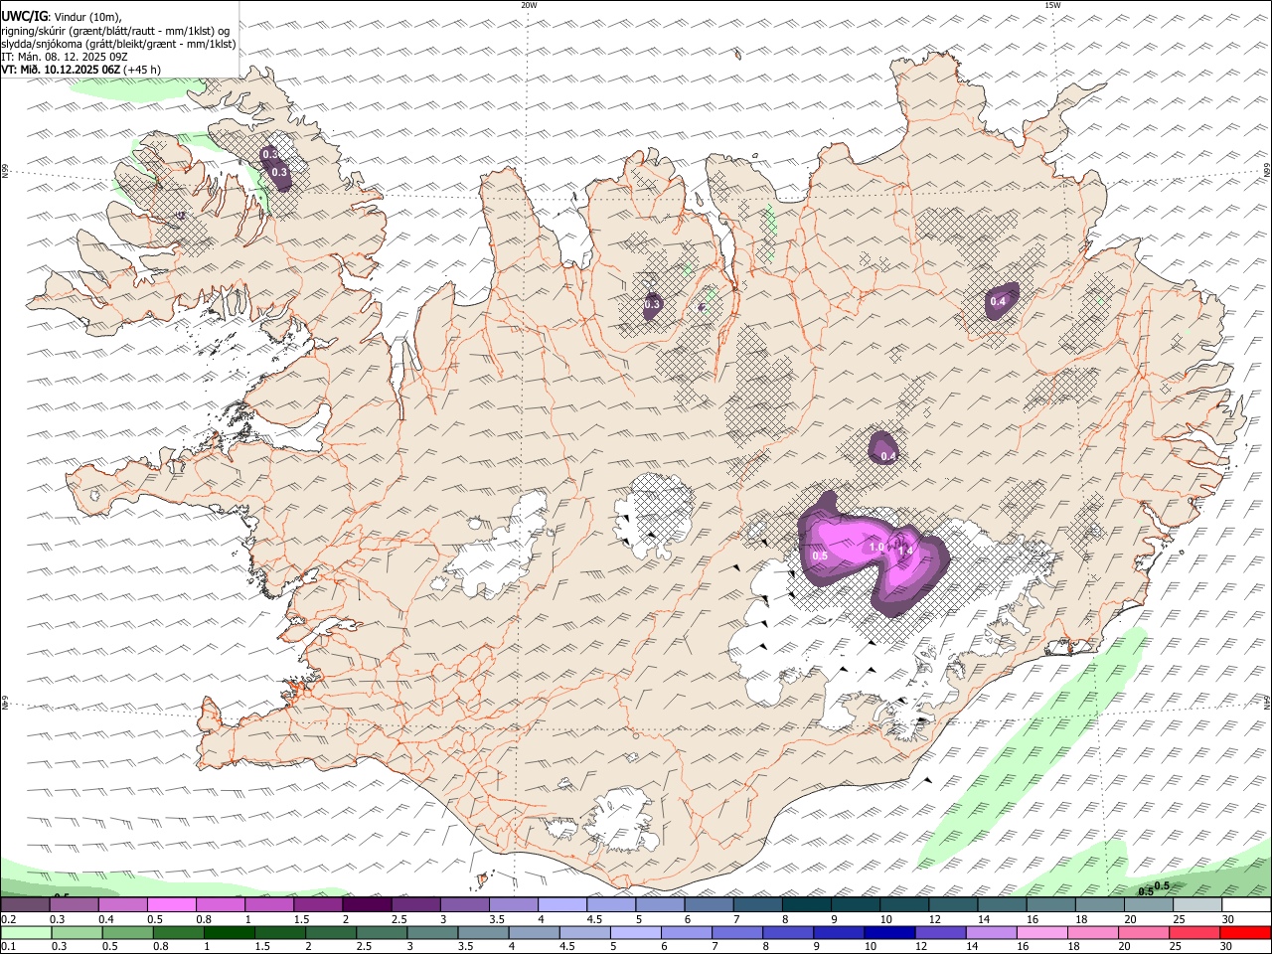Click the UWC/IG title in the header
The width and height of the screenshot is (1272, 954).
click(x=25, y=17)
